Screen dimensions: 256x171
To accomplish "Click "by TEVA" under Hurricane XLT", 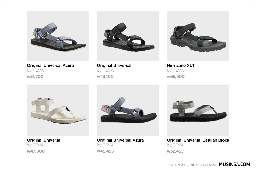I will point(175,71).
